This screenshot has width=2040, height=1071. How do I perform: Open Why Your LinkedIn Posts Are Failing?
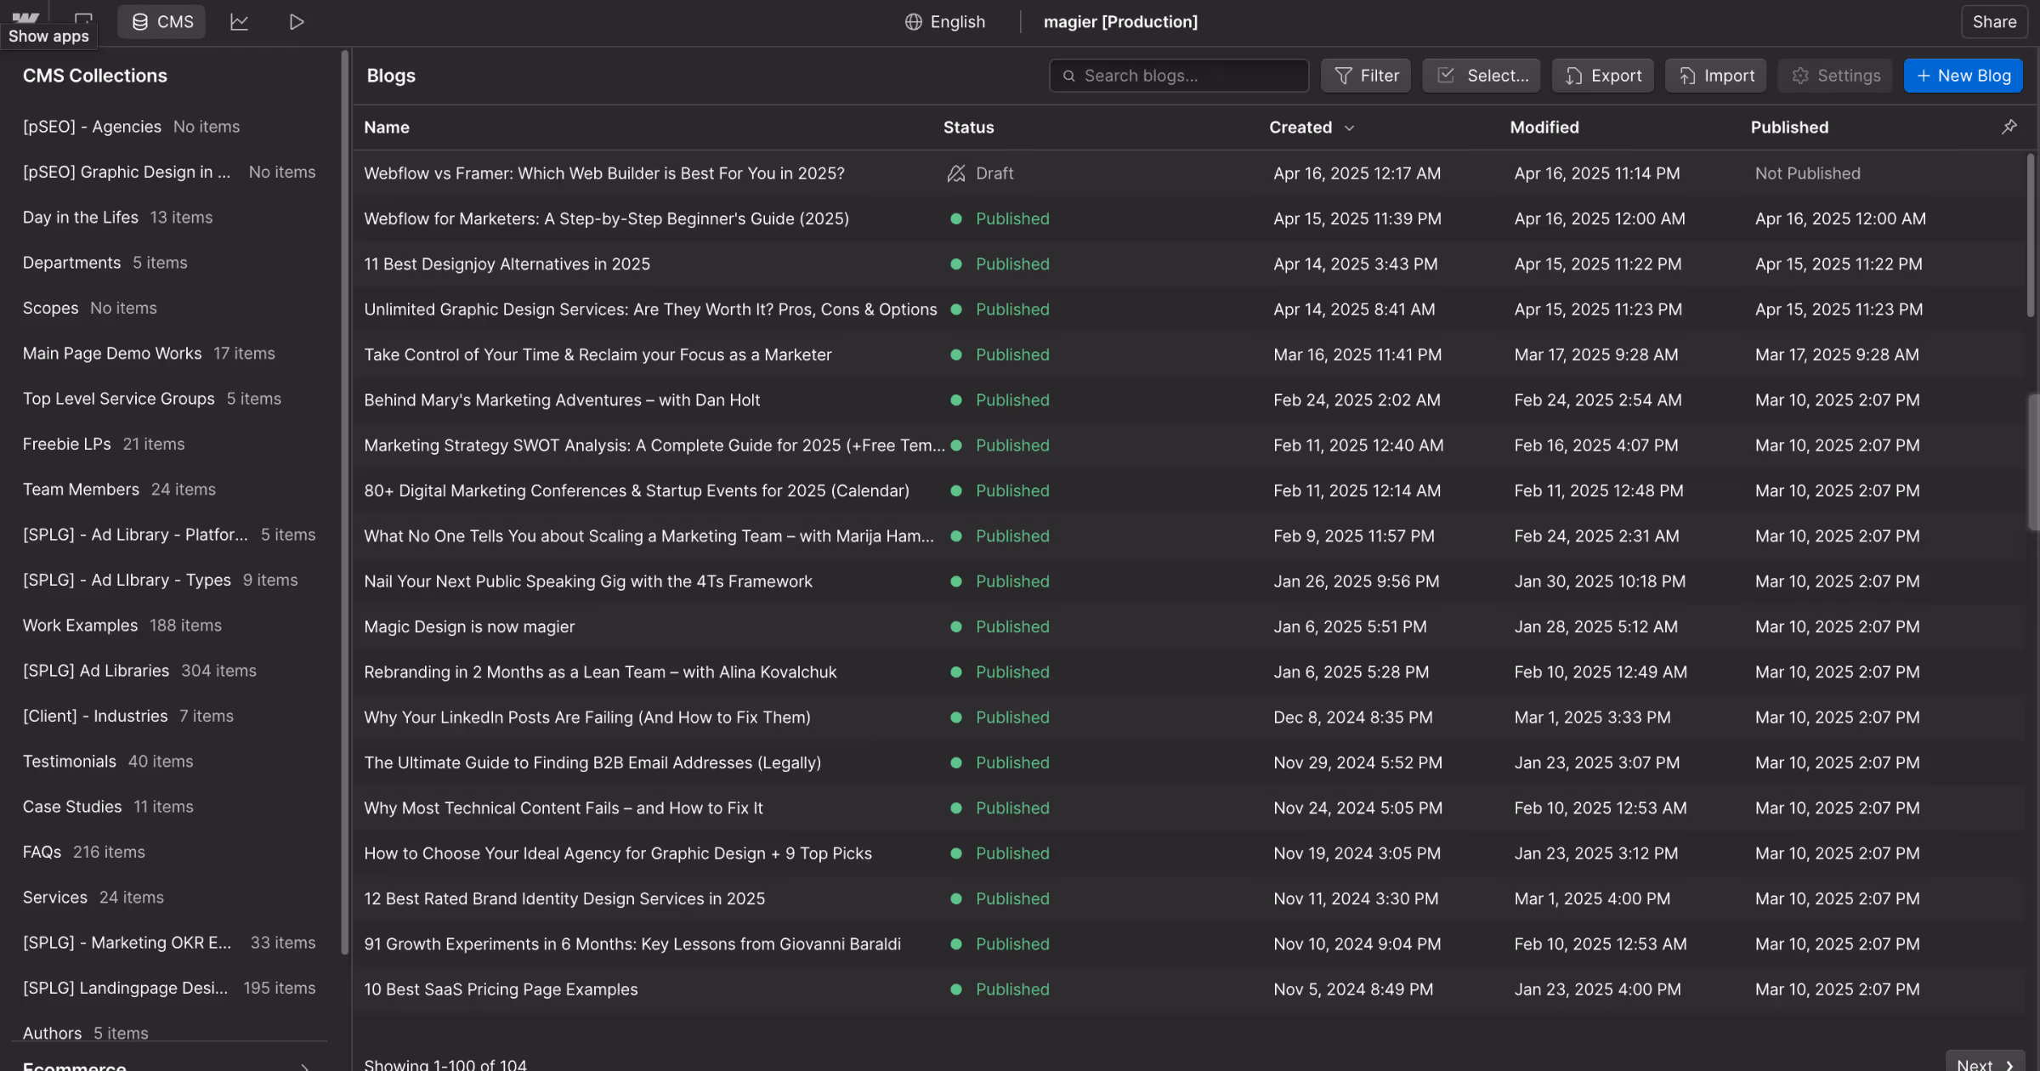coord(587,717)
